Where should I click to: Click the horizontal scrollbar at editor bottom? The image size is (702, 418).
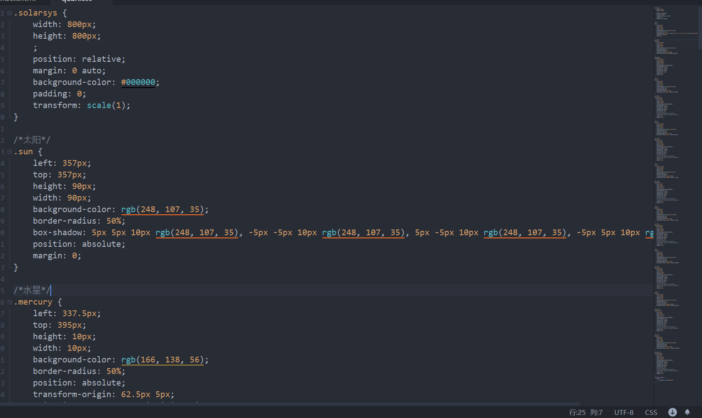tap(290, 404)
